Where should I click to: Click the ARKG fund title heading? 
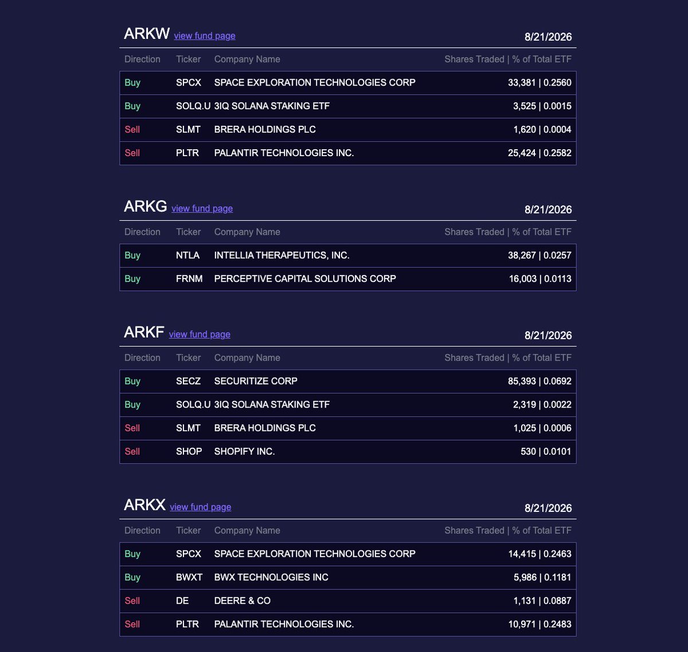click(x=146, y=206)
